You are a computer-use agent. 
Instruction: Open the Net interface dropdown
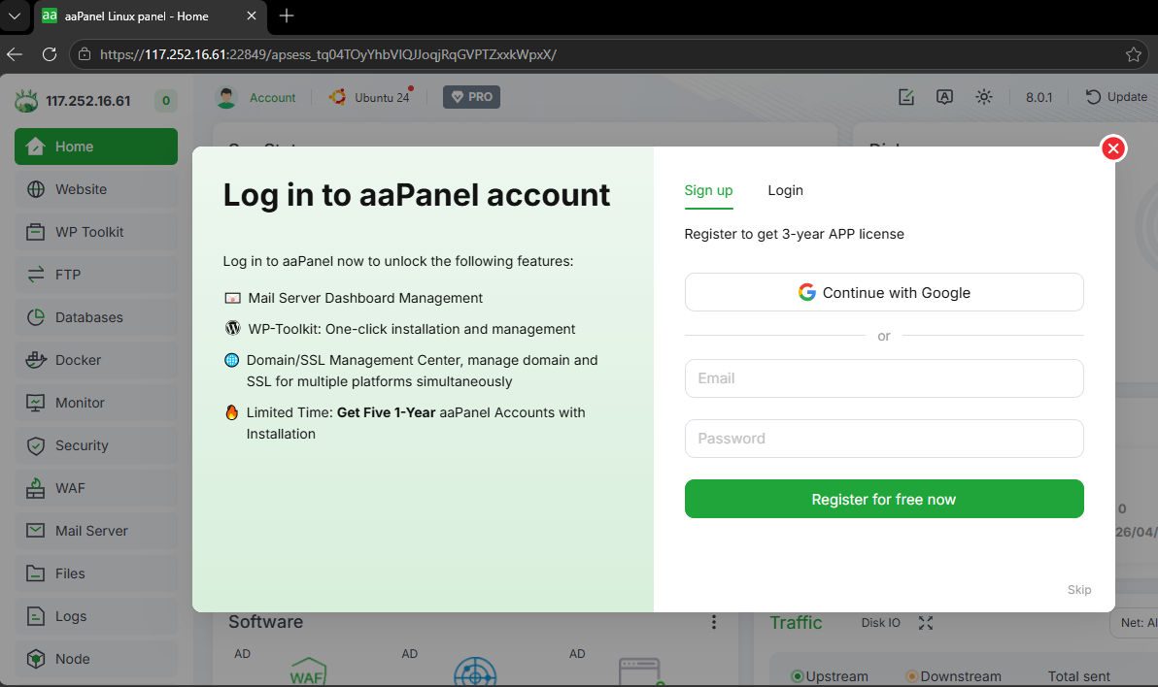(1137, 623)
